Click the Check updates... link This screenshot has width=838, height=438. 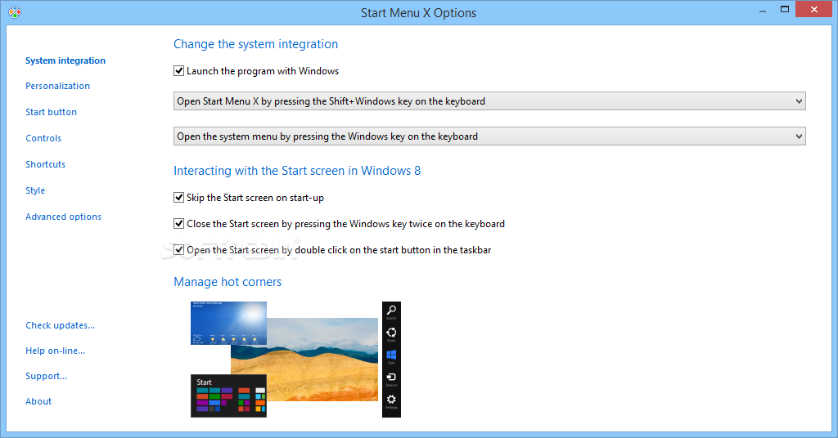click(61, 325)
